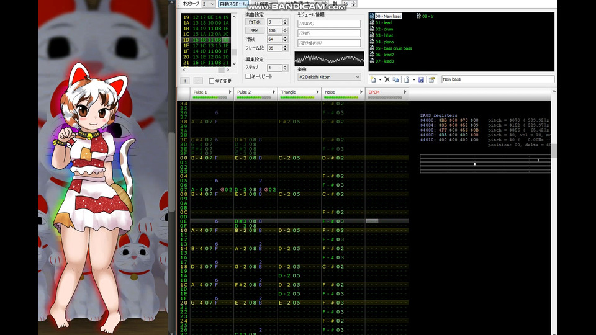Select instrument '05 - bass drum bass'
The height and width of the screenshot is (335, 596).
pyautogui.click(x=391, y=48)
